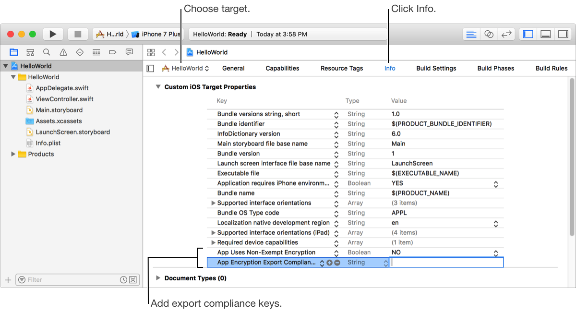Select AppDelegate.swift in the navigator

click(x=62, y=88)
